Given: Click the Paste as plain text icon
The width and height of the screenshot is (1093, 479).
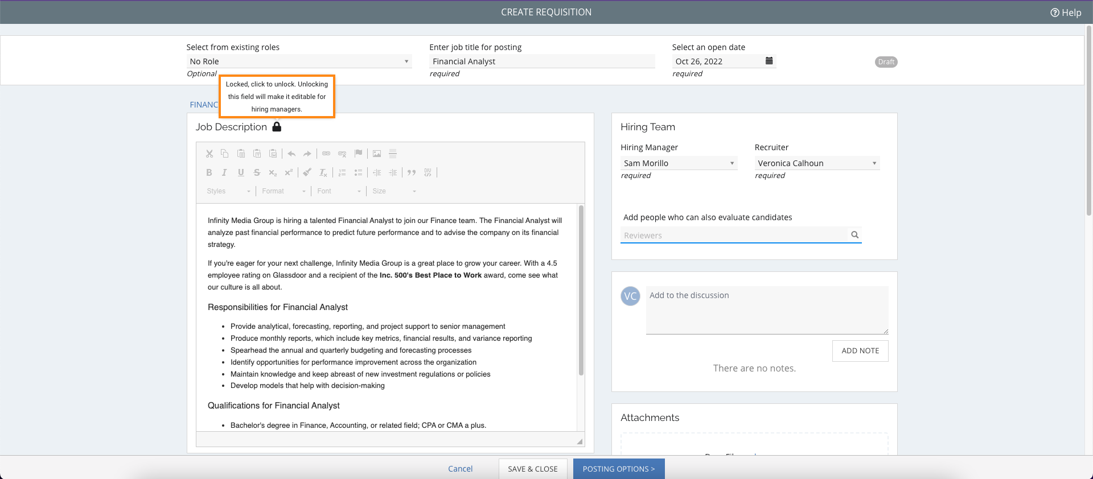Looking at the screenshot, I should click(257, 154).
